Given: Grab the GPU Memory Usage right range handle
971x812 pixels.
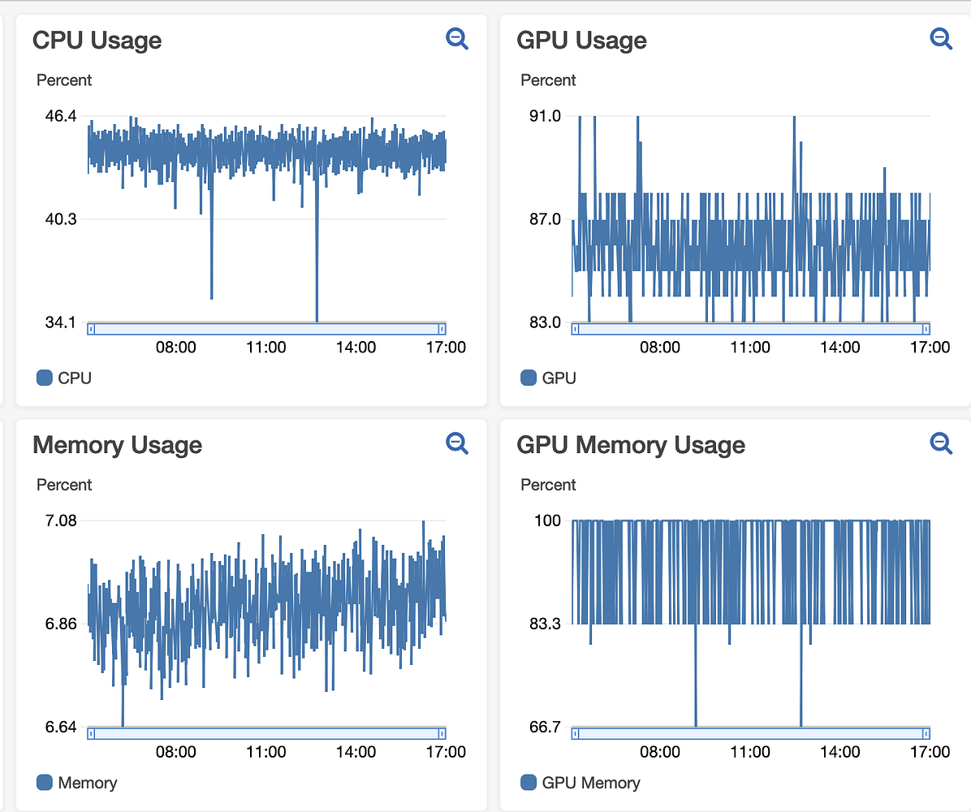Looking at the screenshot, I should (926, 733).
